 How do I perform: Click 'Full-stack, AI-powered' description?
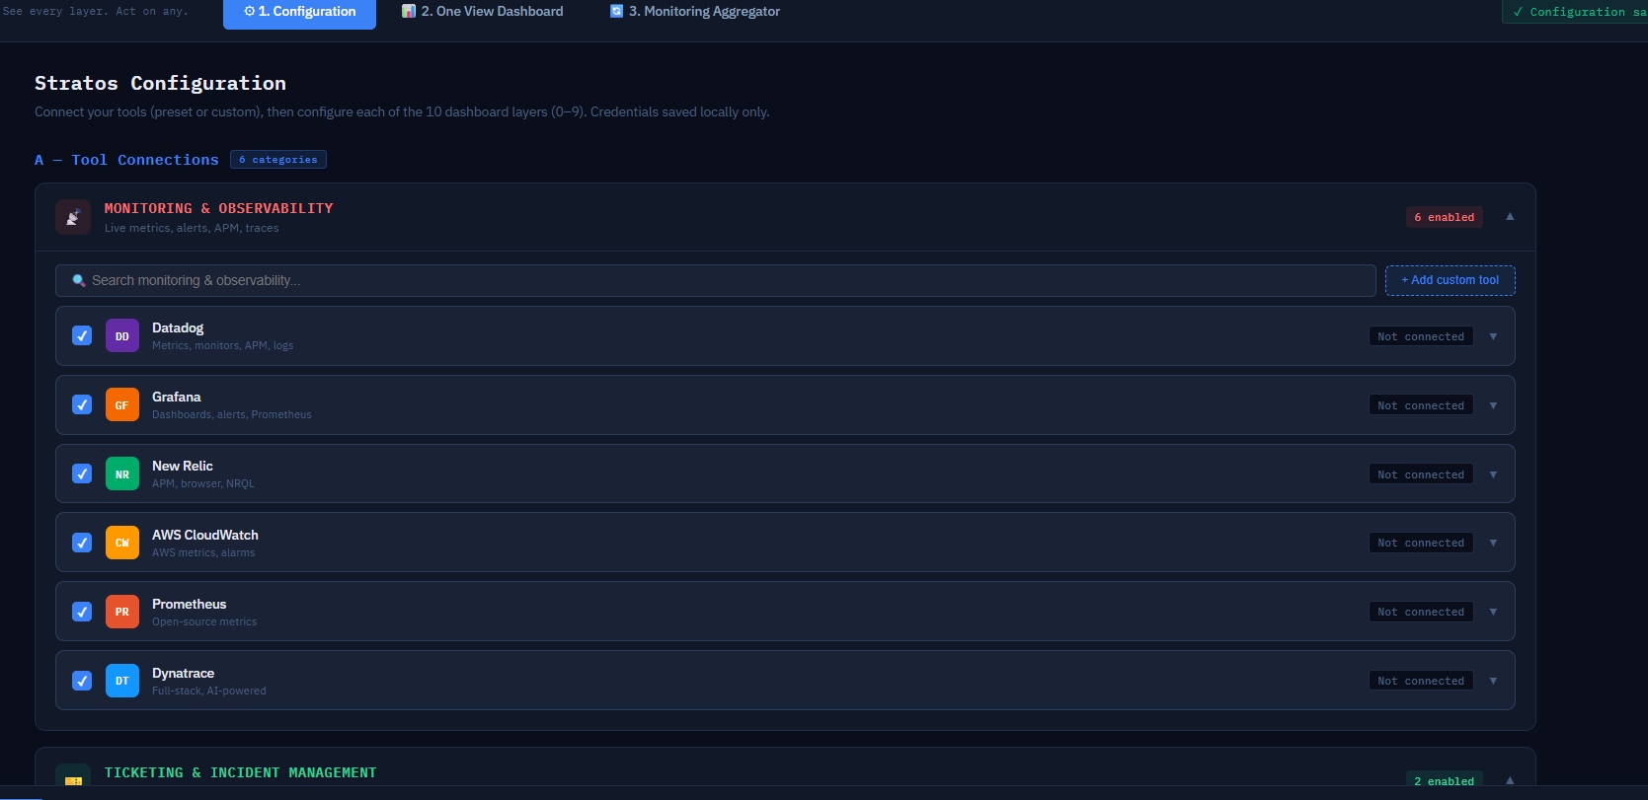[x=209, y=691]
